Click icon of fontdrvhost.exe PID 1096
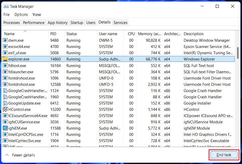This screenshot has height=164, width=242. (5, 78)
